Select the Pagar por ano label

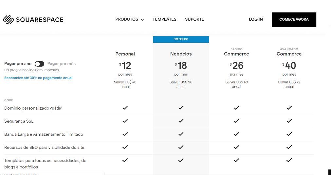[x=18, y=64]
